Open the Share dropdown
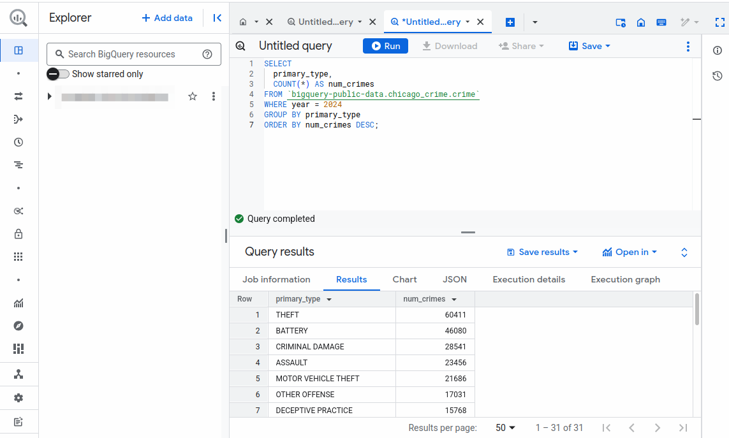This screenshot has width=729, height=438. point(521,46)
